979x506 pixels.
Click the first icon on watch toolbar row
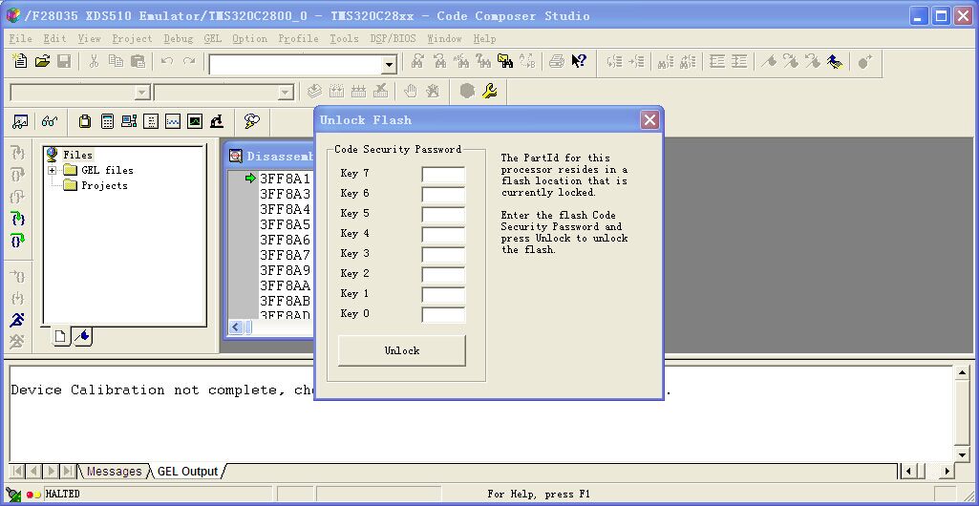20,121
